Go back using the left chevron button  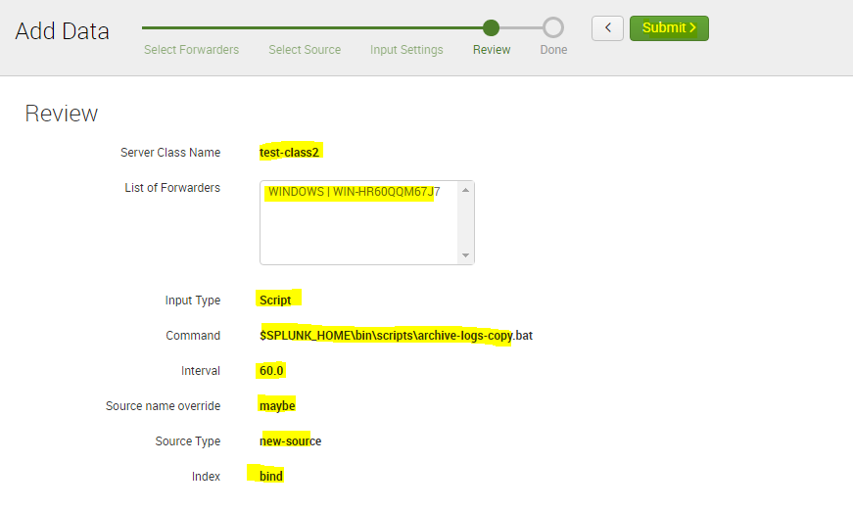(x=607, y=28)
